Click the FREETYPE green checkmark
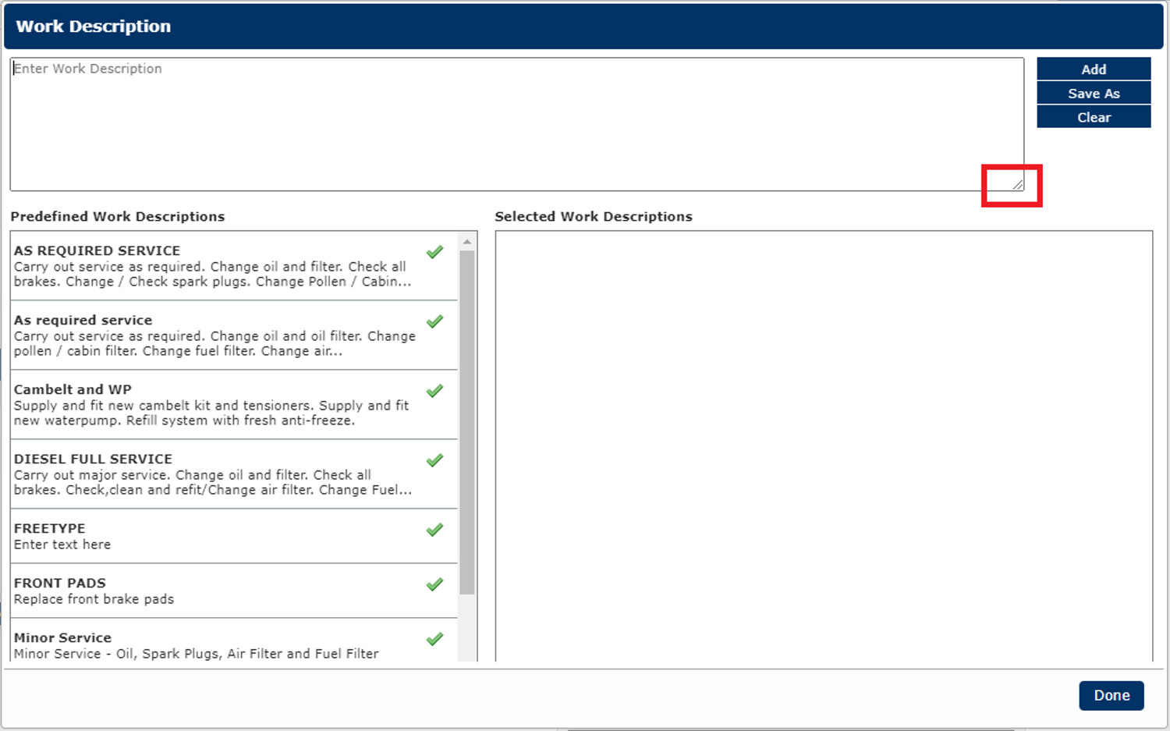 tap(434, 531)
